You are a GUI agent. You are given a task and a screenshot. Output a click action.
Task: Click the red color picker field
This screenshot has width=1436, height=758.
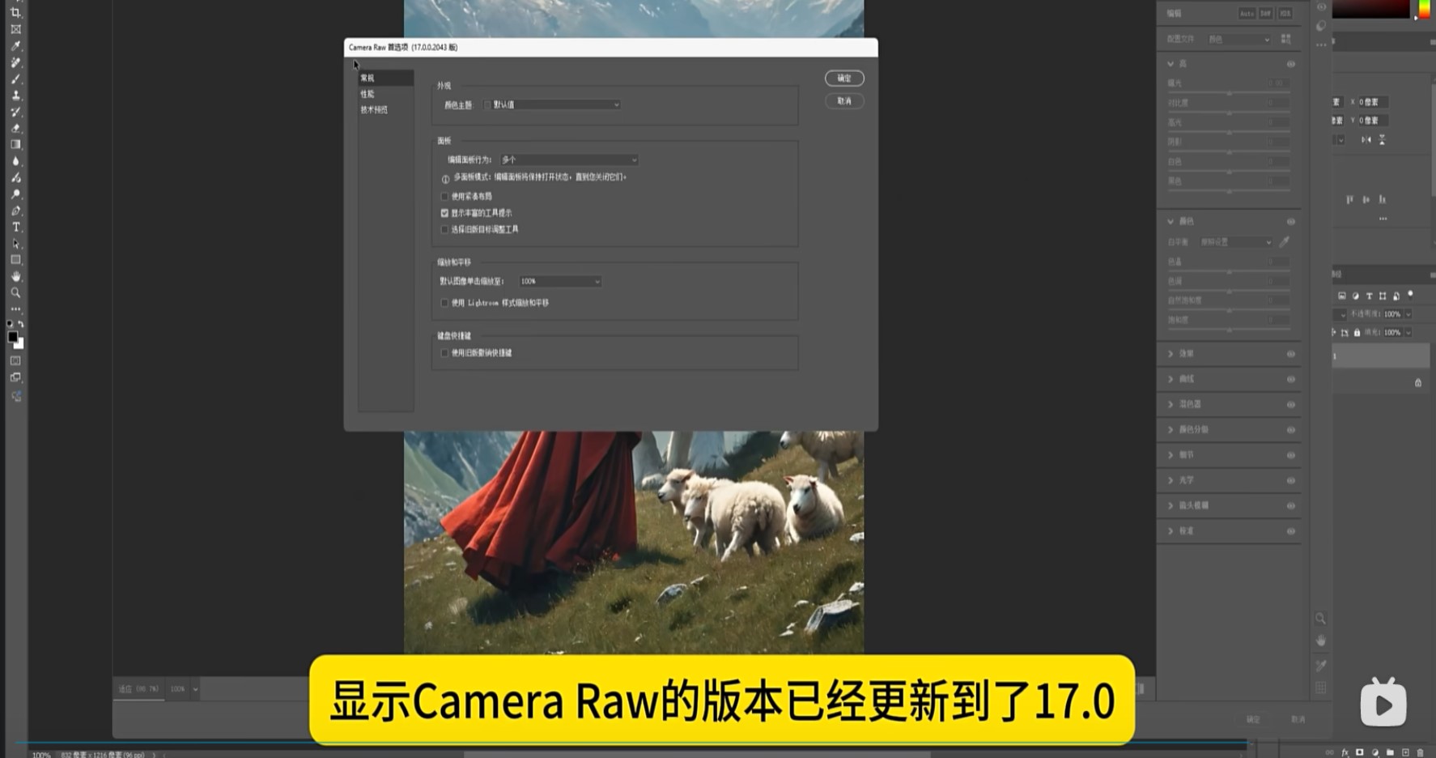point(1370,9)
